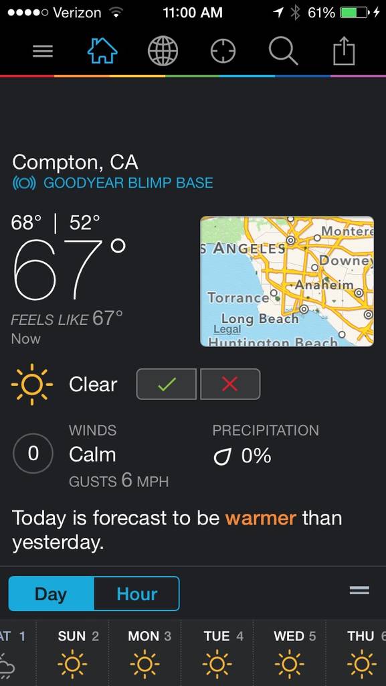Tap the share icon
Viewport: 386px width, 686px height.
344,51
